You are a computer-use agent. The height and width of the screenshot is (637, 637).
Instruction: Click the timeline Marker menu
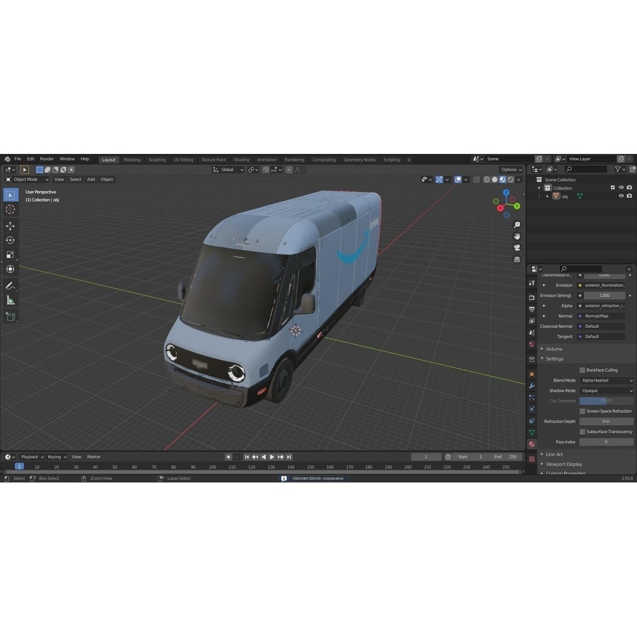tap(94, 457)
